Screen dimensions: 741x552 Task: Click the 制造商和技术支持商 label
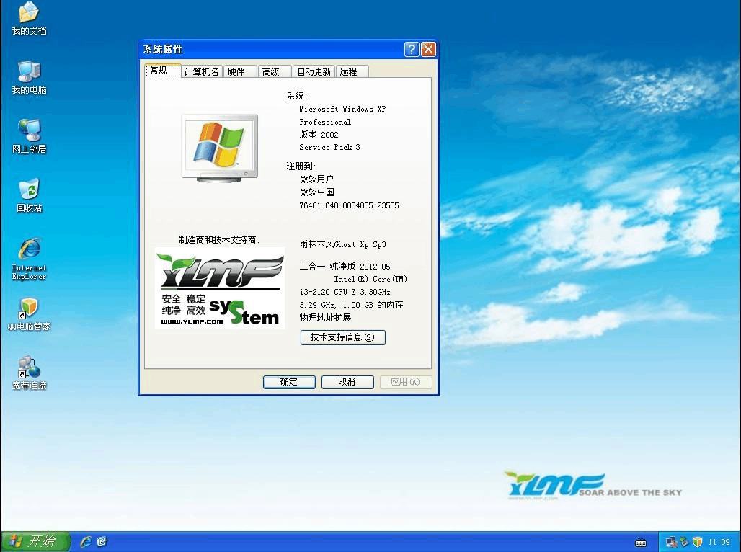point(219,240)
